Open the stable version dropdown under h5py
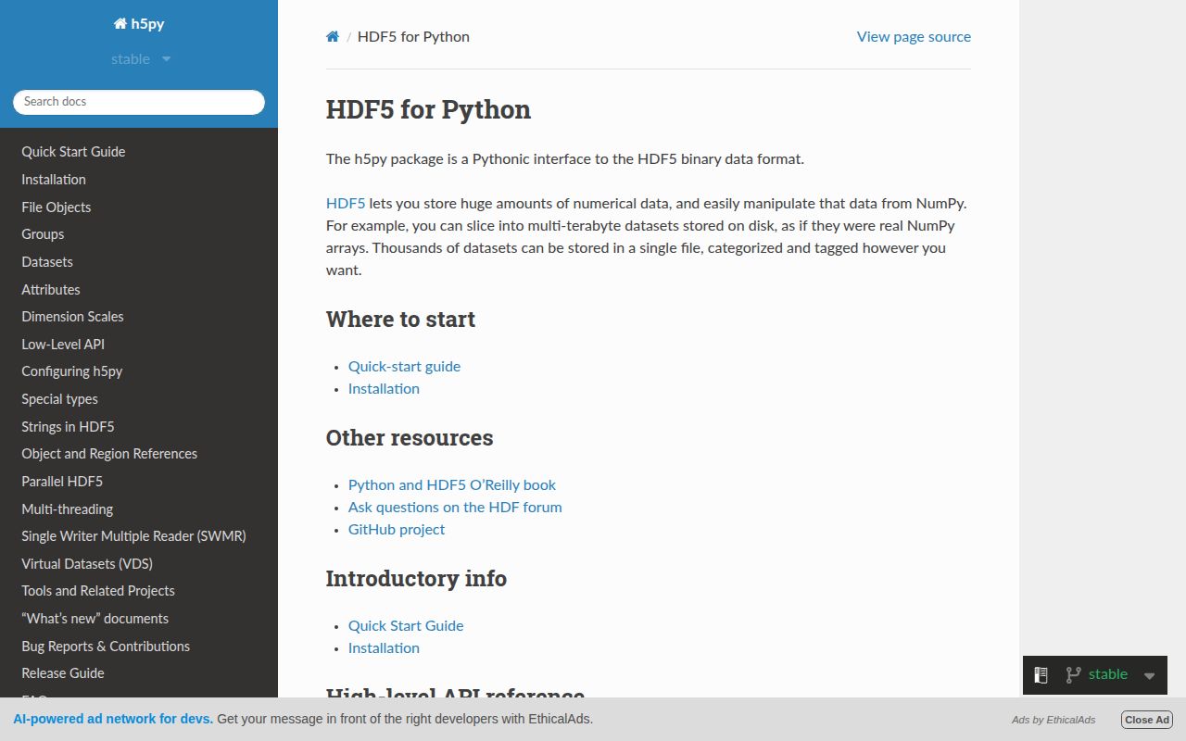The height and width of the screenshot is (741, 1186). pos(141,59)
